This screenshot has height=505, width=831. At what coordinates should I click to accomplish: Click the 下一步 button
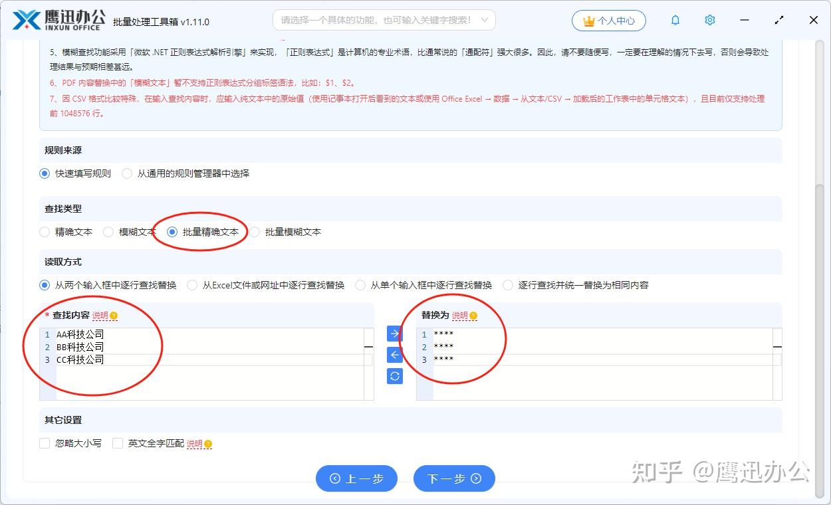point(454,478)
